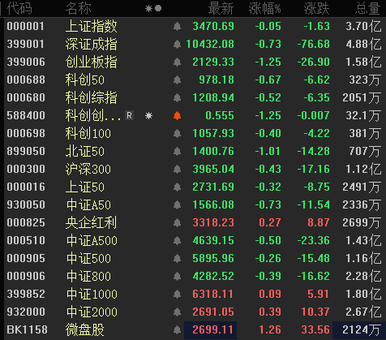Screen dimensions: 386x340
Task: Select the 上证50 name cell
Action: [x=85, y=187]
